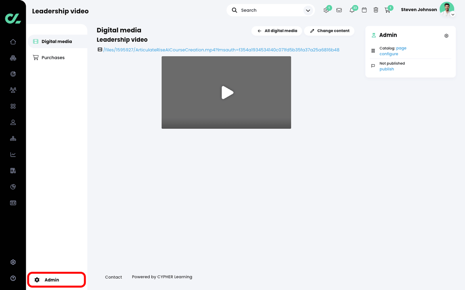Open the single user icon in the sidebar
The height and width of the screenshot is (290, 465).
13,122
